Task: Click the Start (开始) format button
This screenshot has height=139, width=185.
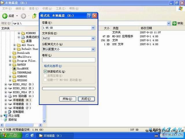Action: (67, 99)
